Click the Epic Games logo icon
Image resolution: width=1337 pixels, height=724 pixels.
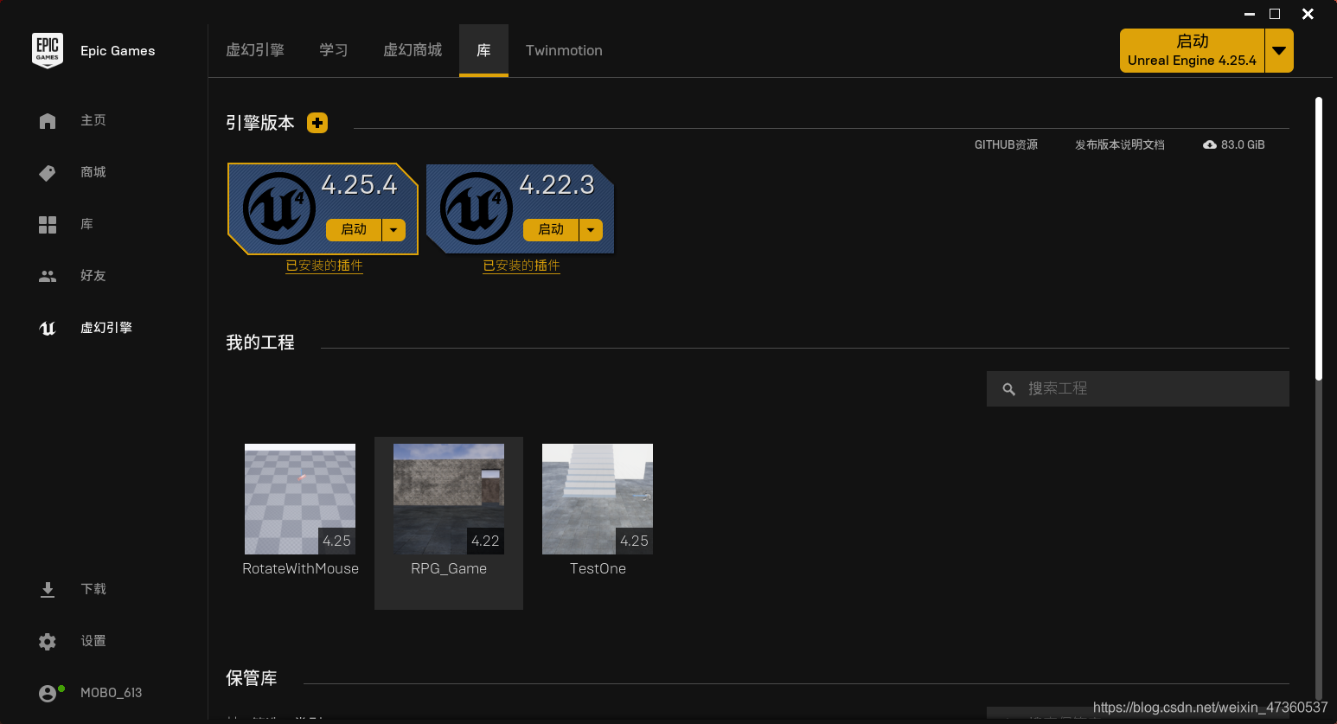tap(48, 50)
